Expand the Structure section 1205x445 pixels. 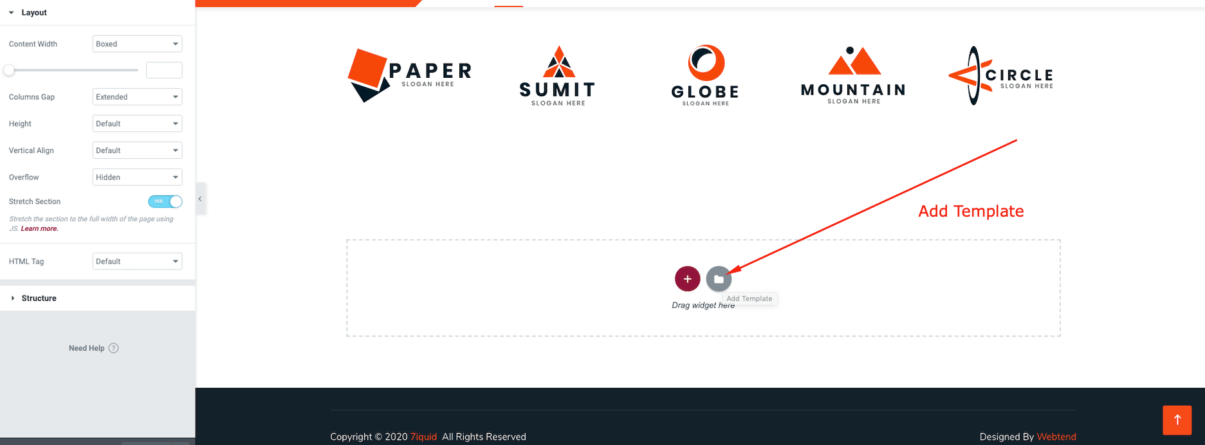click(x=39, y=298)
